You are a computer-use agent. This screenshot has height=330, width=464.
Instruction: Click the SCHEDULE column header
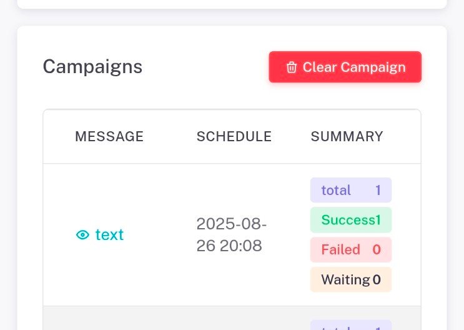[234, 136]
